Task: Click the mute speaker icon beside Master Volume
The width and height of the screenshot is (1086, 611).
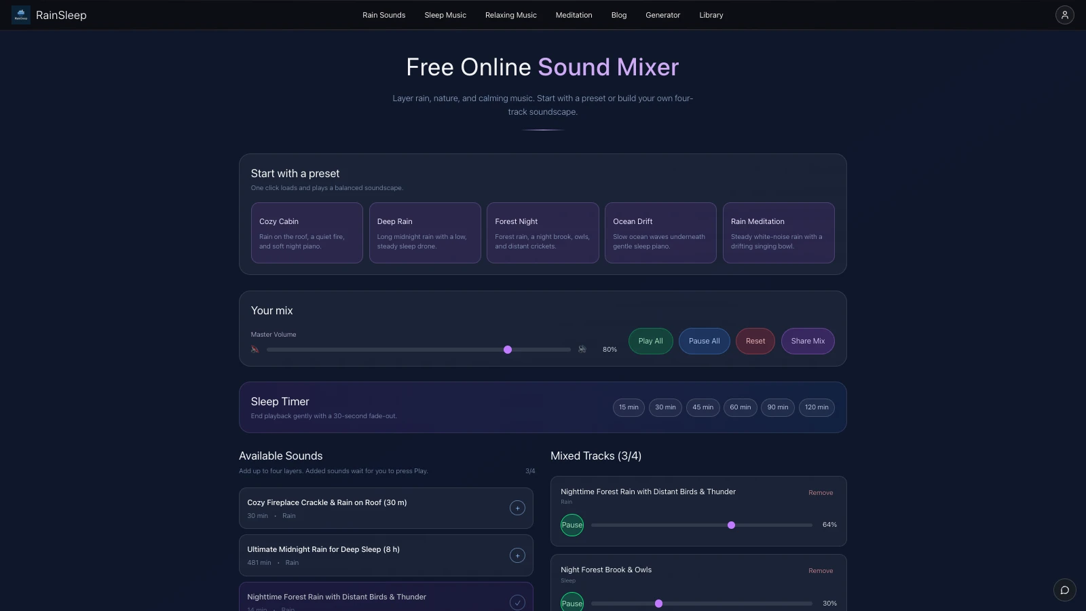Action: point(255,350)
